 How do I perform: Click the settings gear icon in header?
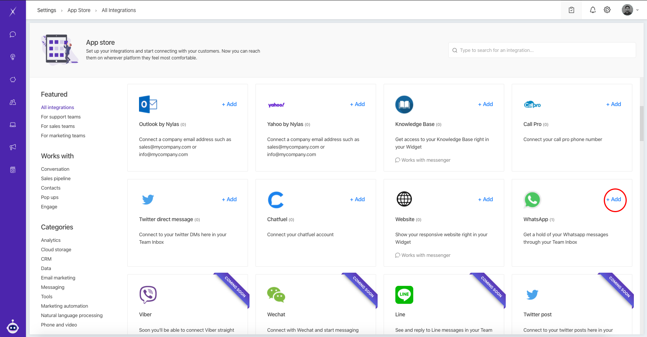(607, 10)
